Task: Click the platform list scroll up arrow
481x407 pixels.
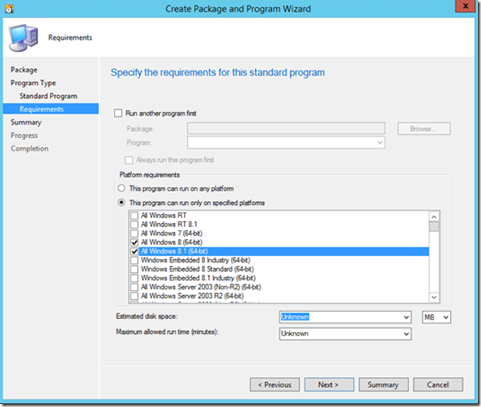Action: (x=434, y=217)
